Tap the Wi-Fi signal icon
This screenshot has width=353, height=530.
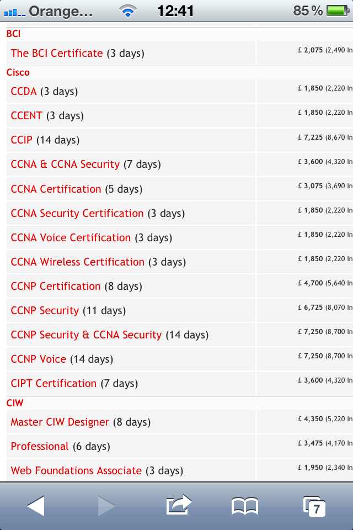click(128, 10)
